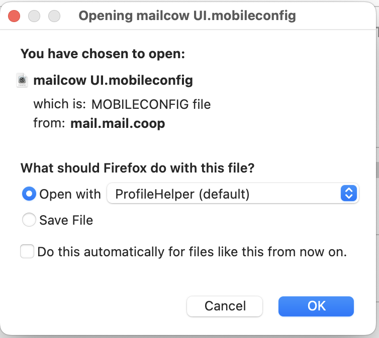Viewport: 379px width, 338px height.
Task: Click the dialog title Opening mailcow UI.mobileconfig
Action: 187,16
